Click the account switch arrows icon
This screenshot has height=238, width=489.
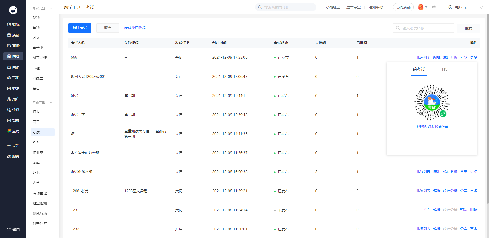(434, 7)
